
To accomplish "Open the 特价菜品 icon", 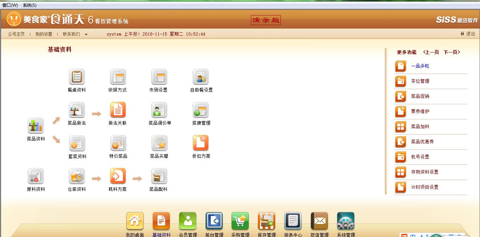I will pos(118,143).
